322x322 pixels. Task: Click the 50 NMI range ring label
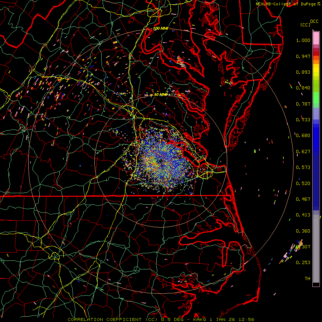point(161,94)
